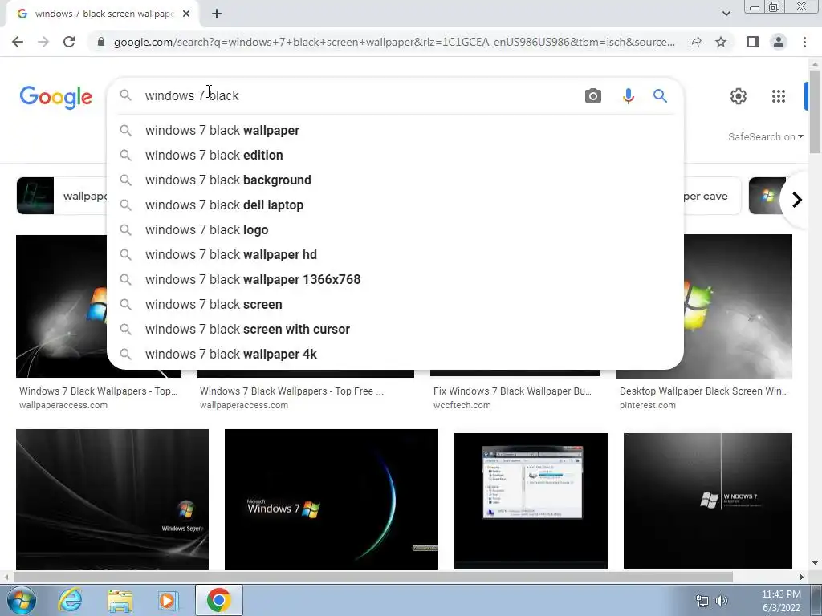The image size is (822, 616).
Task: Pick suggestion windows 7 black screen with cursor
Action: click(x=395, y=330)
